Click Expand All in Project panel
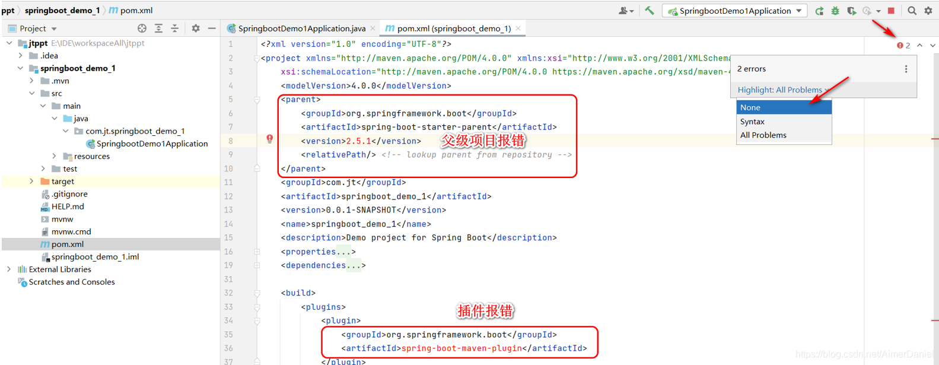The image size is (939, 365). [x=158, y=28]
